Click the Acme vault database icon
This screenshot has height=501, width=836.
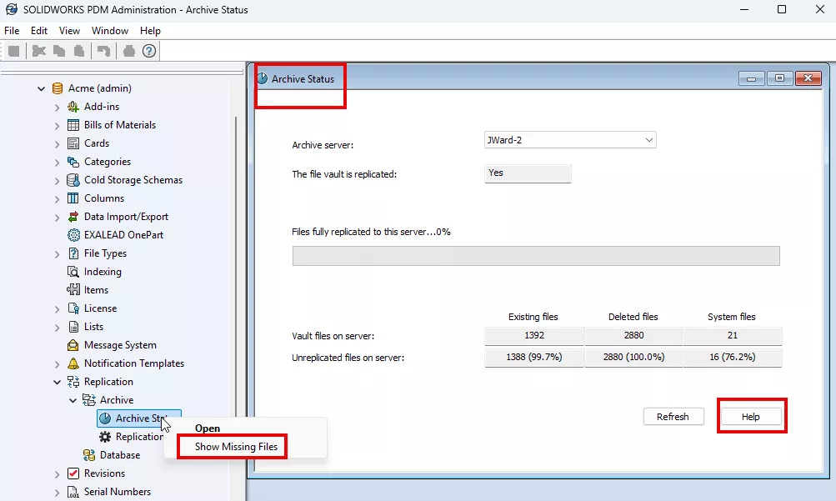click(x=57, y=88)
